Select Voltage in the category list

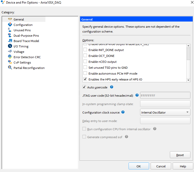tap(19, 52)
